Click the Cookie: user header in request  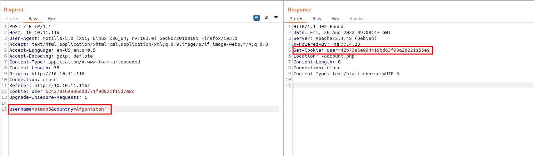(72, 92)
